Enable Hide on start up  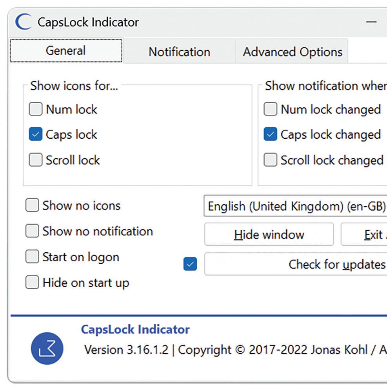pyautogui.click(x=32, y=282)
